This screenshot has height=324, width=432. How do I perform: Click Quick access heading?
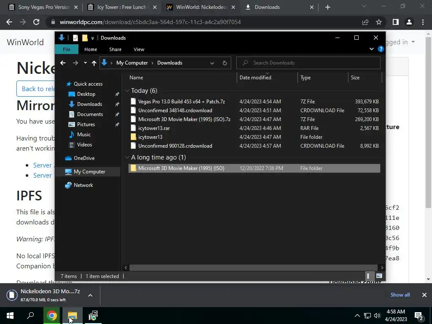[88, 84]
